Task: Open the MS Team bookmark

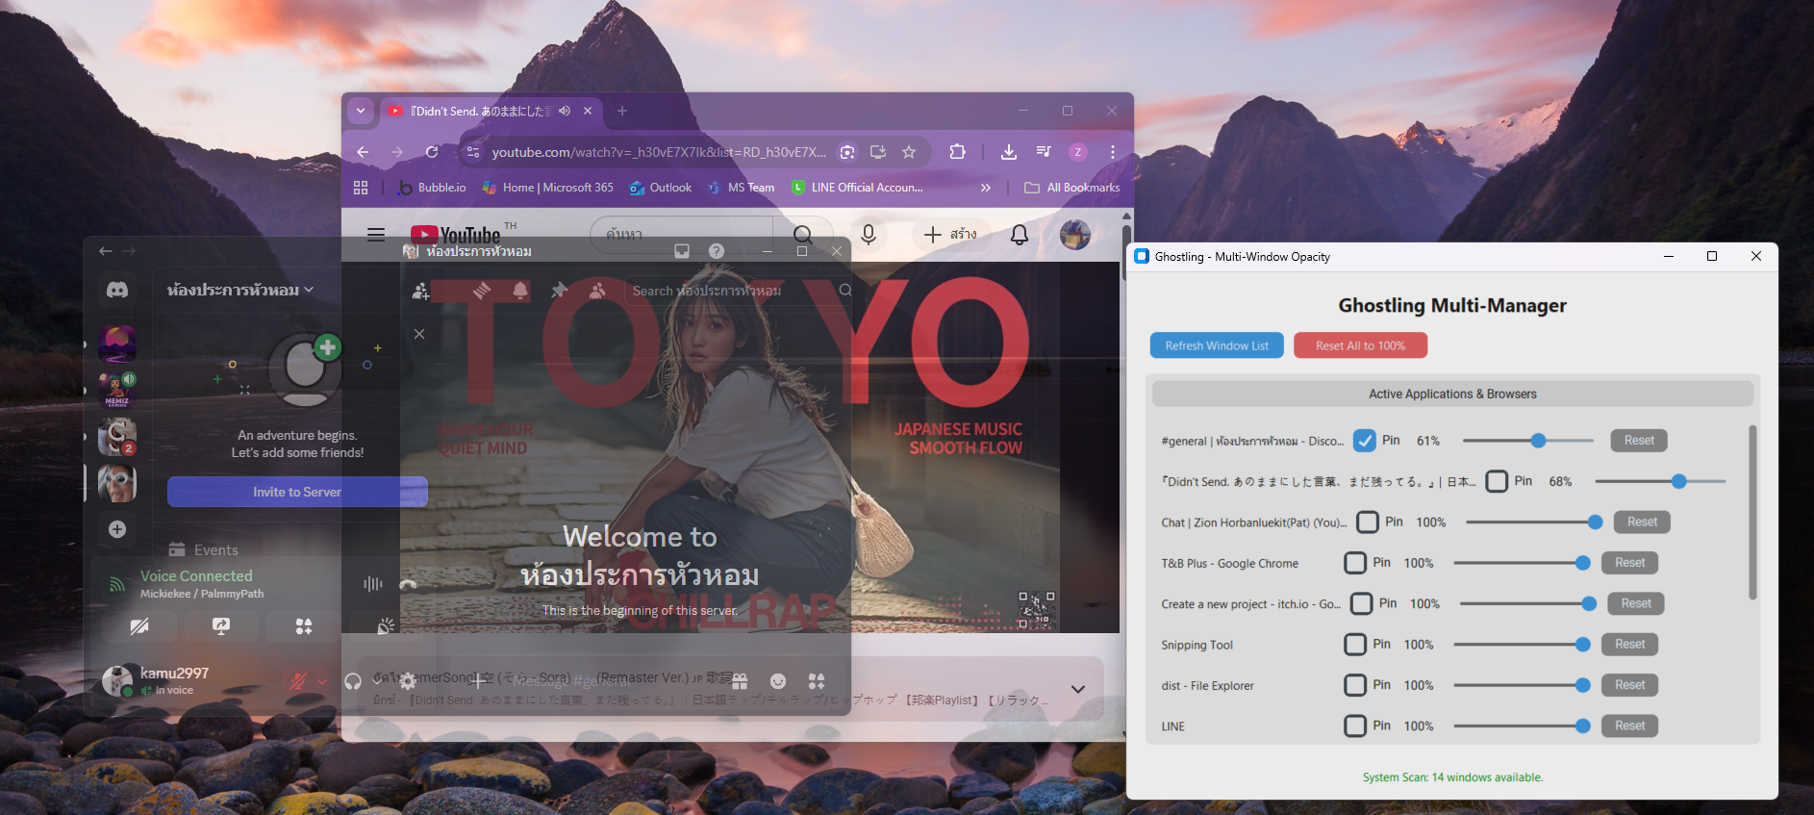Action: (x=741, y=188)
